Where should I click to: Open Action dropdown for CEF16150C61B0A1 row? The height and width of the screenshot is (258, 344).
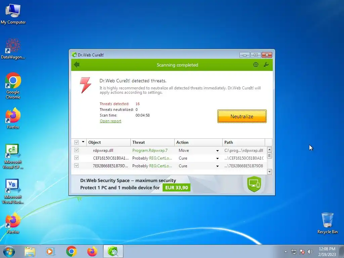click(x=217, y=159)
